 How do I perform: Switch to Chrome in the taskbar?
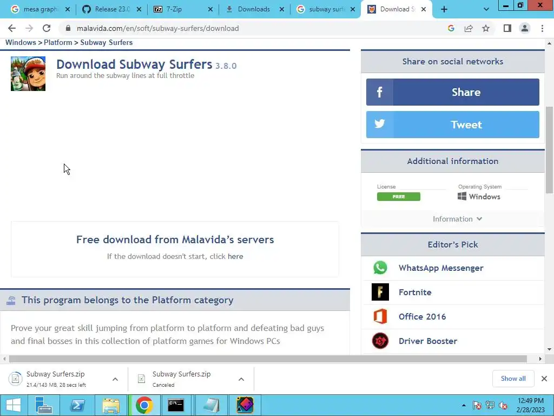[x=144, y=405]
